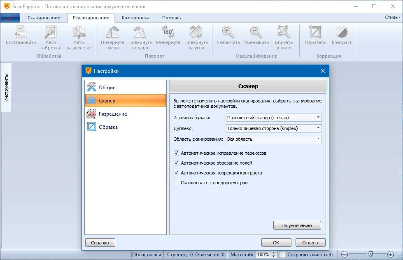Open the Стиль dropdown menu

392,17
